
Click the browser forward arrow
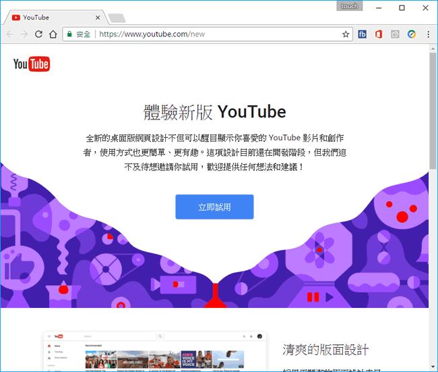24,34
